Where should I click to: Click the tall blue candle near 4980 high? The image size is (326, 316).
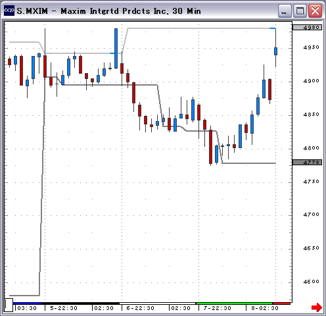116,49
